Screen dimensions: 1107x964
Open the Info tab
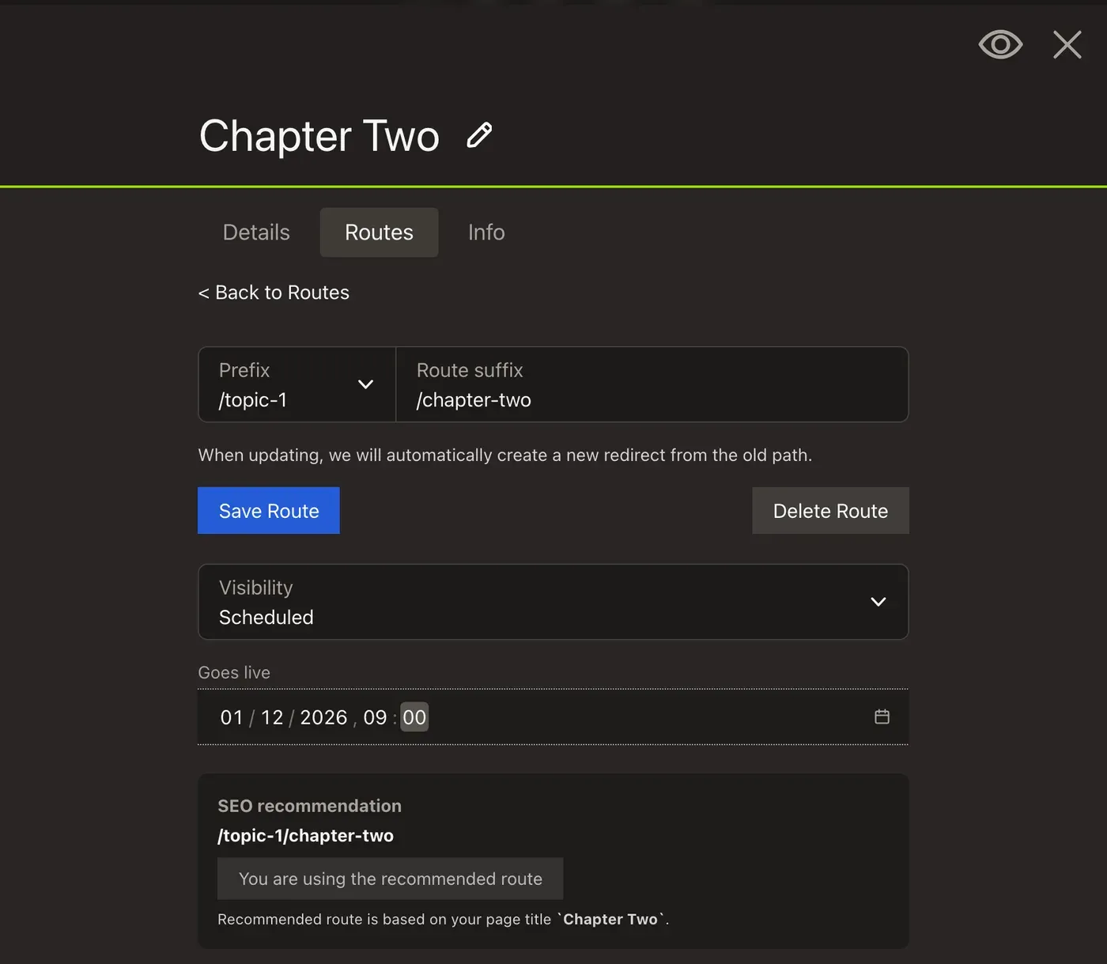pyautogui.click(x=486, y=232)
